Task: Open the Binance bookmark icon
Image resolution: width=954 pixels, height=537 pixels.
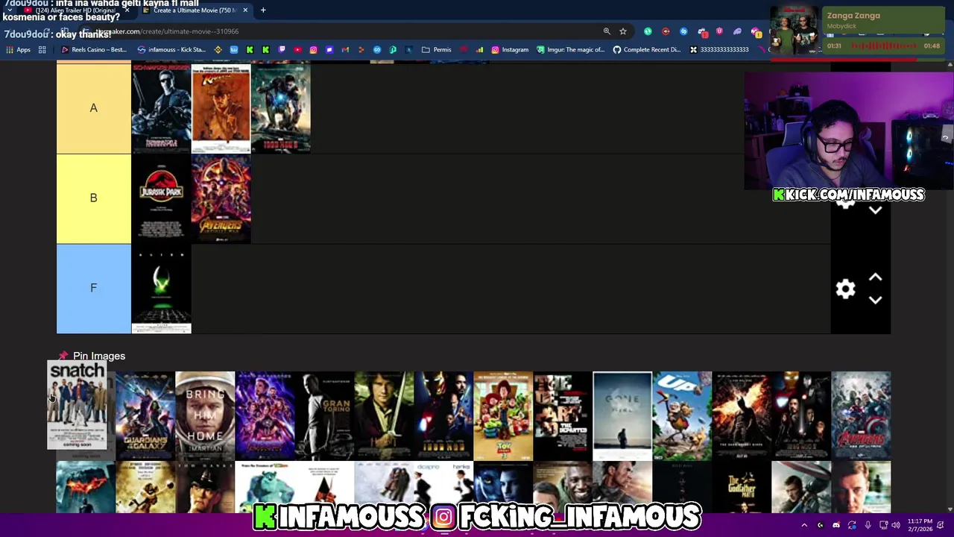Action: coord(218,50)
